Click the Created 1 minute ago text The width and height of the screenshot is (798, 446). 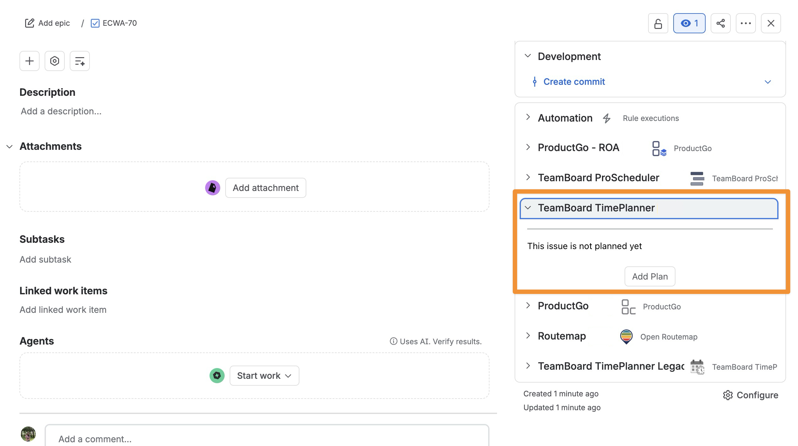coord(561,394)
